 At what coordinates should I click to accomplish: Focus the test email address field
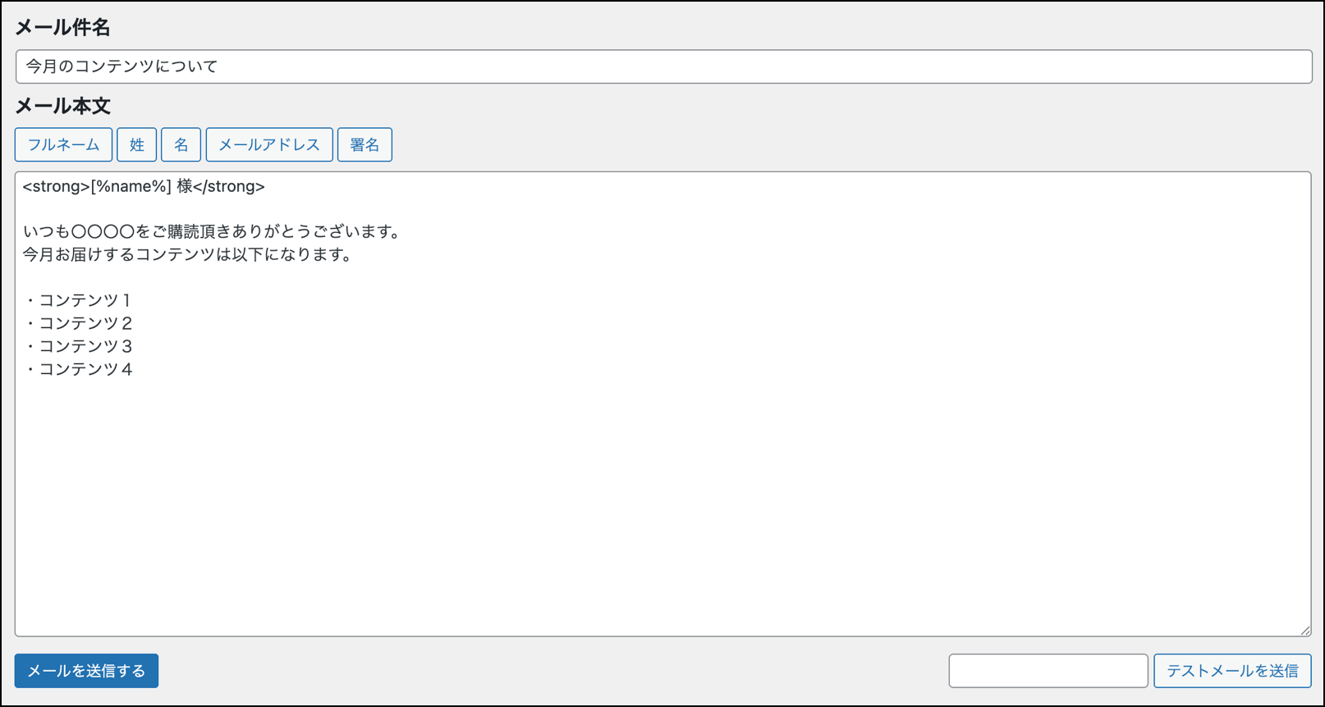pyautogui.click(x=1048, y=671)
